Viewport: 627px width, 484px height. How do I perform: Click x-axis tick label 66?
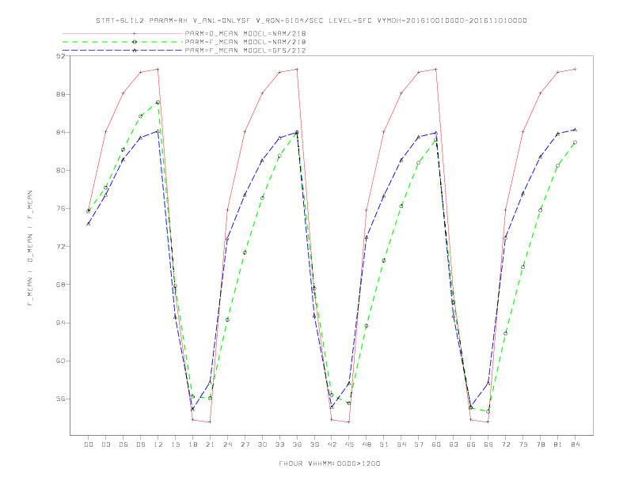tap(471, 444)
